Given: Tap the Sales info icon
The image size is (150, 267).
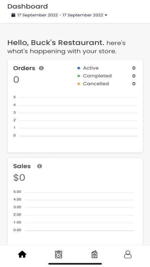Looking at the screenshot, I should pyautogui.click(x=39, y=166).
